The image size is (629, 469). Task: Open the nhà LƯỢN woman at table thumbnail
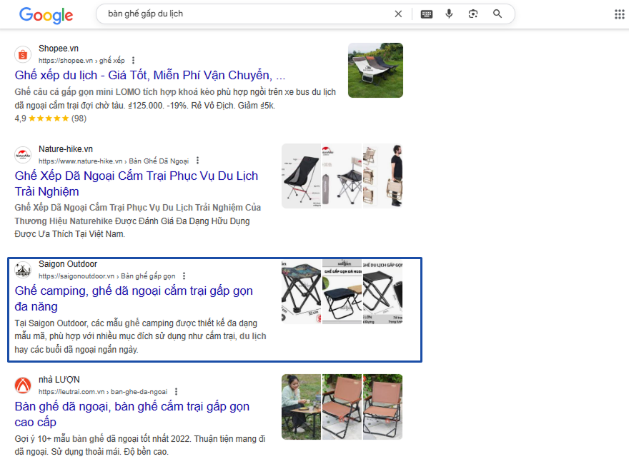pos(301,407)
